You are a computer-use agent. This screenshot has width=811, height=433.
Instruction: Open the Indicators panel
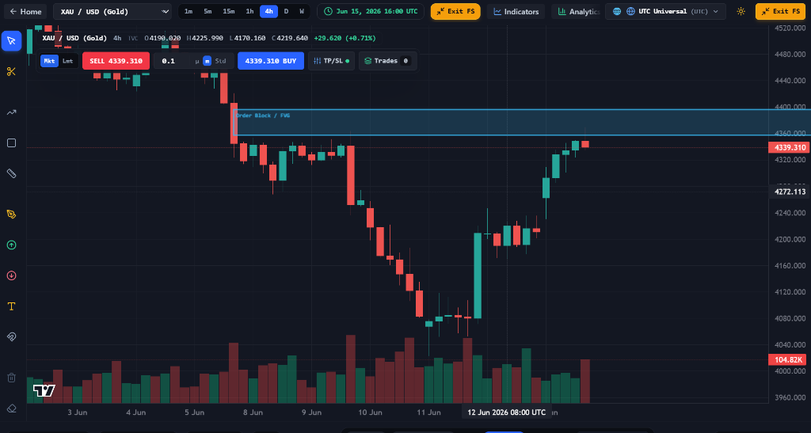(x=516, y=11)
